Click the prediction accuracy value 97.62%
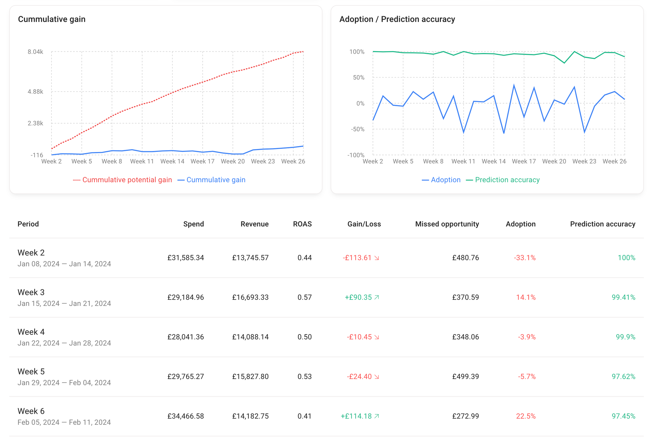 tap(624, 377)
